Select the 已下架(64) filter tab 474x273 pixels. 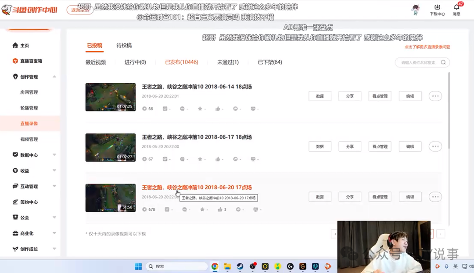pos(269,62)
